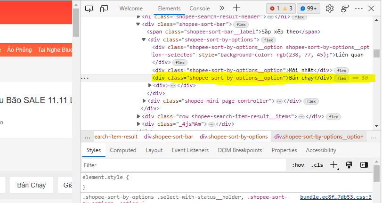Open the Computed tab
This screenshot has width=382, height=203.
tap(123, 150)
